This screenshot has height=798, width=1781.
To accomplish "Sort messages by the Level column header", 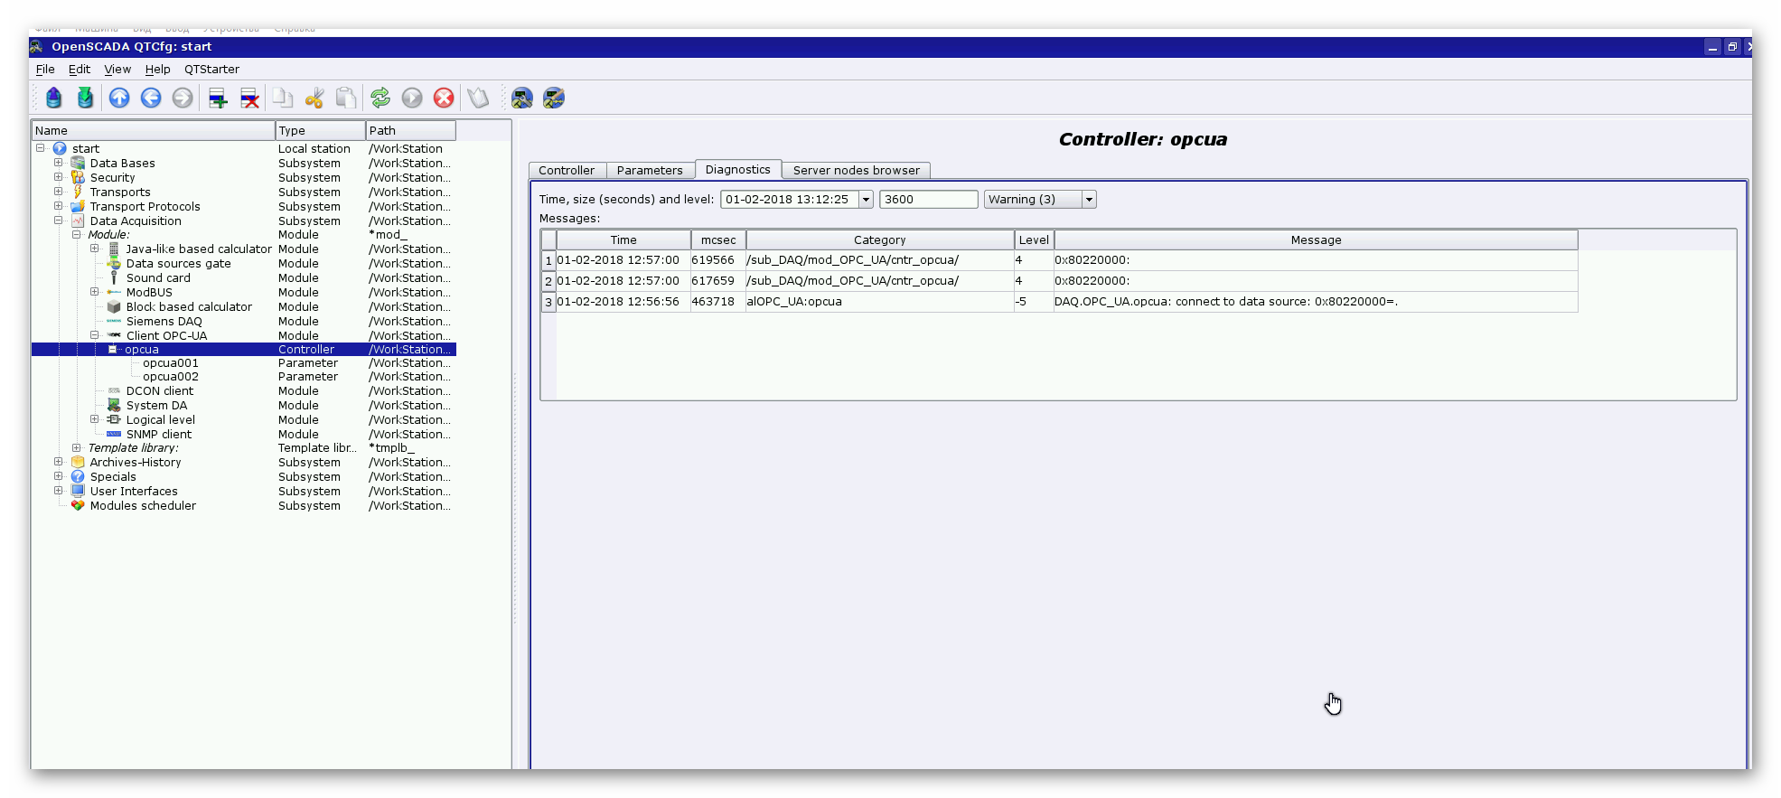I will point(1034,239).
